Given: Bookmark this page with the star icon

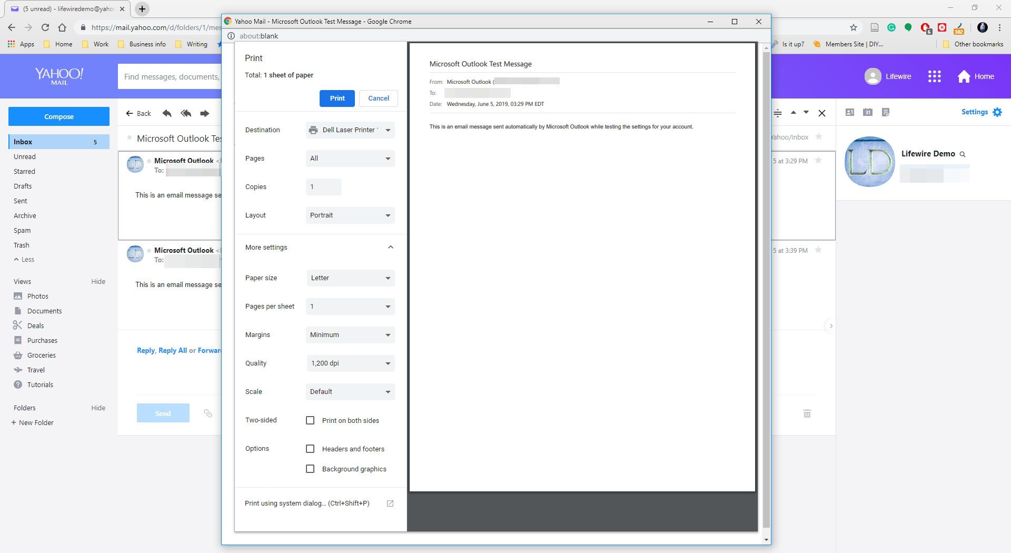Looking at the screenshot, I should [854, 27].
